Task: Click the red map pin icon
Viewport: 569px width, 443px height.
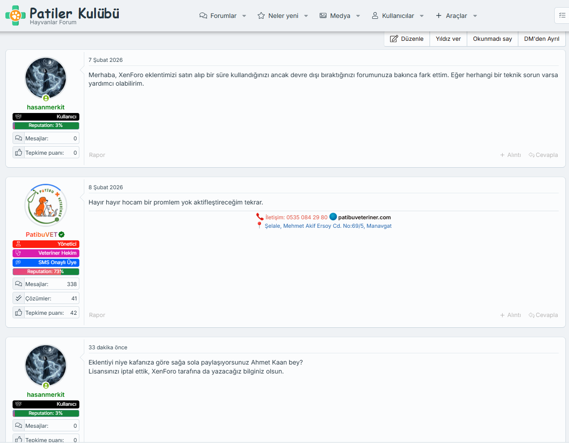Action: (259, 226)
